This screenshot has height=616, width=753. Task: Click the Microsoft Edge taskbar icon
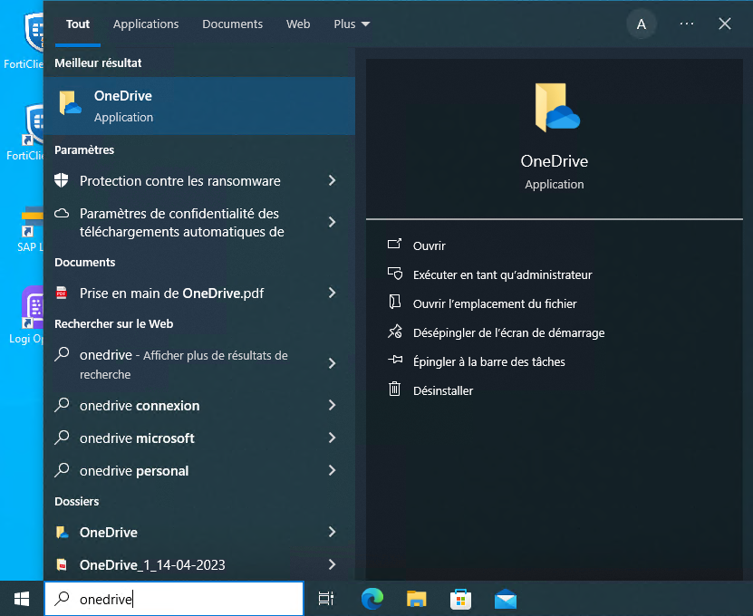372,599
